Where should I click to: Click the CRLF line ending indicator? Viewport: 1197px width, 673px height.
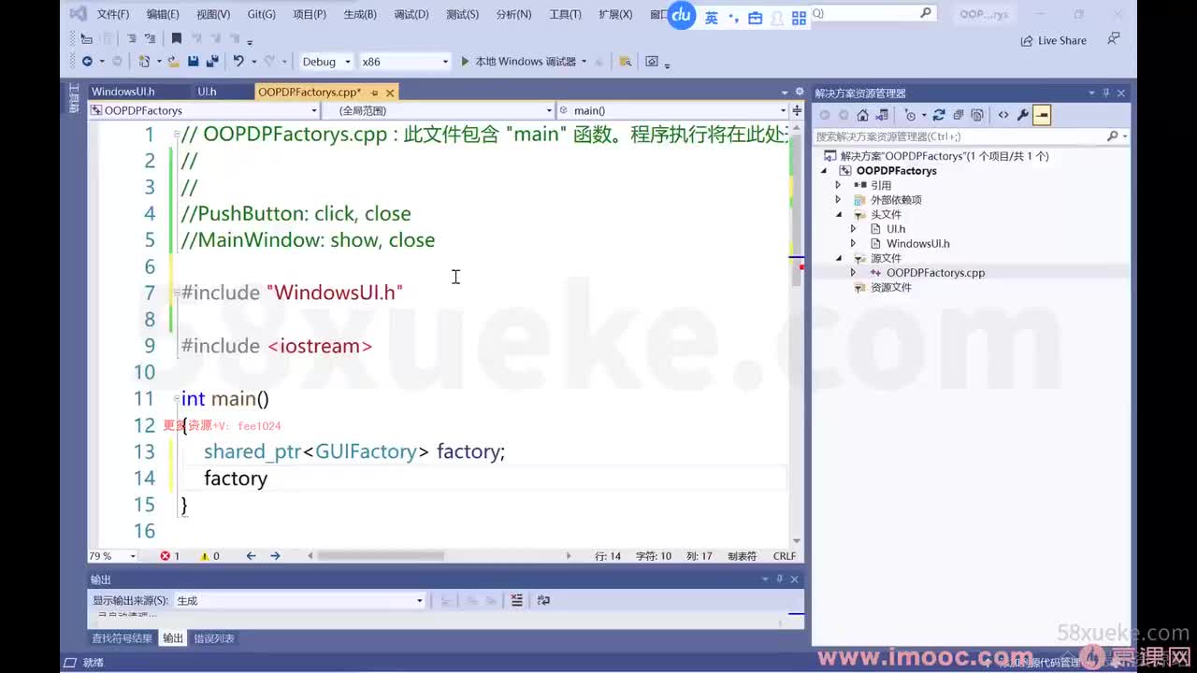click(x=785, y=555)
